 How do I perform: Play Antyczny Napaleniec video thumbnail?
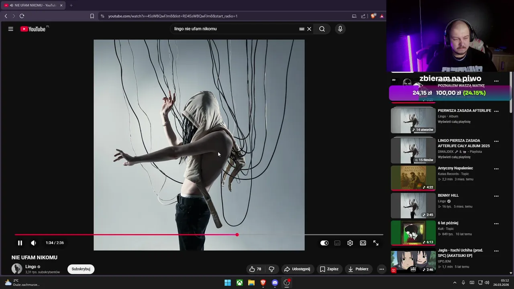413,178
